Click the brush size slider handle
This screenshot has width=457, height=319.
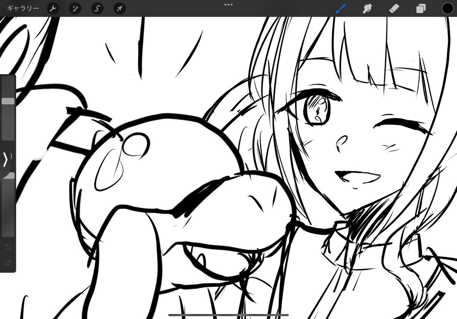point(8,101)
